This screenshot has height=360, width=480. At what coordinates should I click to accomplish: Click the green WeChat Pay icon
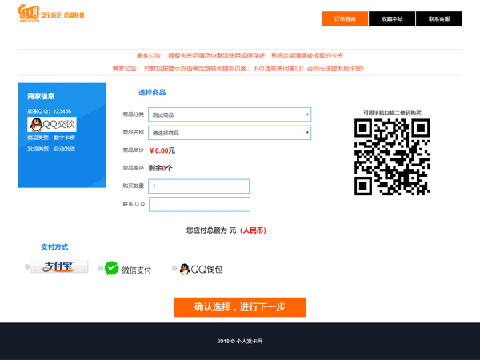[x=112, y=269]
